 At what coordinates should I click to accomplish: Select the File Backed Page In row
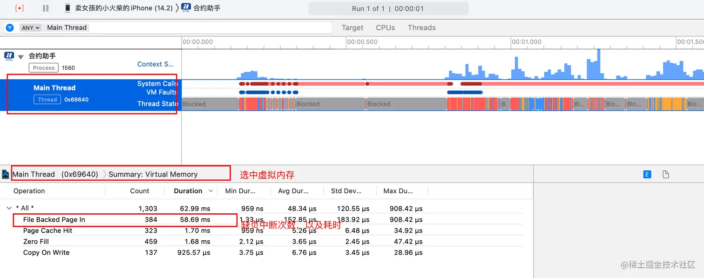(x=262, y=219)
